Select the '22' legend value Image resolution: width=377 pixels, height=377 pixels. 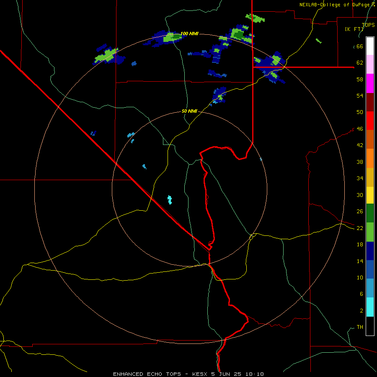pyautogui.click(x=360, y=228)
